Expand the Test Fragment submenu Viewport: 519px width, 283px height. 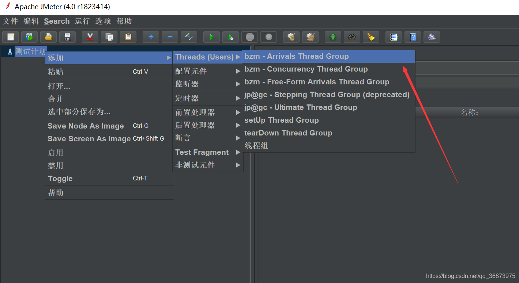coord(207,152)
